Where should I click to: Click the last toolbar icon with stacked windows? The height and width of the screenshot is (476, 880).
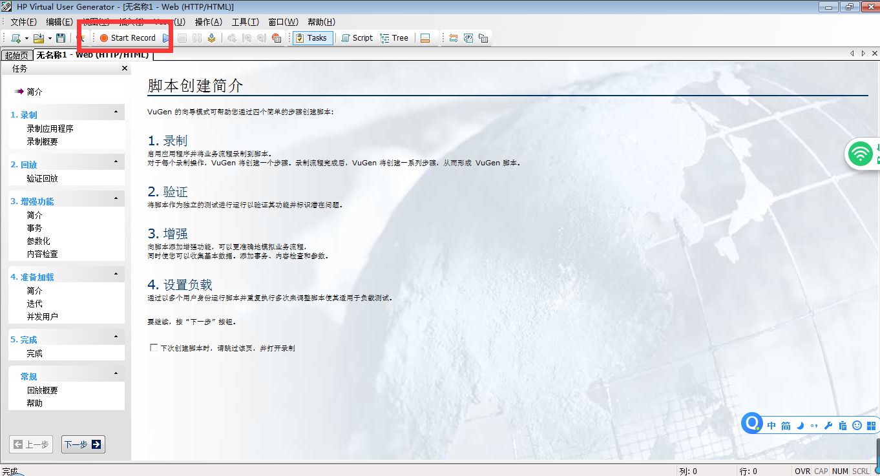tap(483, 38)
